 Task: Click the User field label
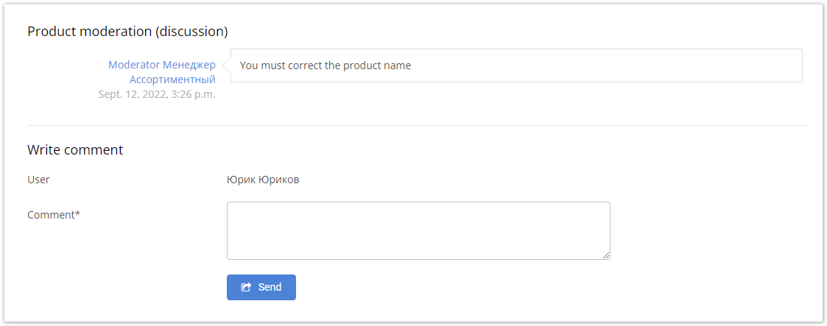[38, 180]
